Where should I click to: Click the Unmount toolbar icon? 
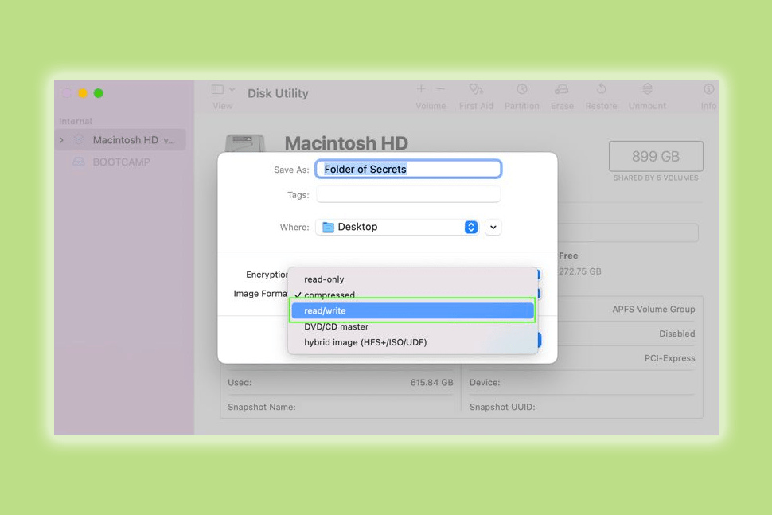(647, 89)
